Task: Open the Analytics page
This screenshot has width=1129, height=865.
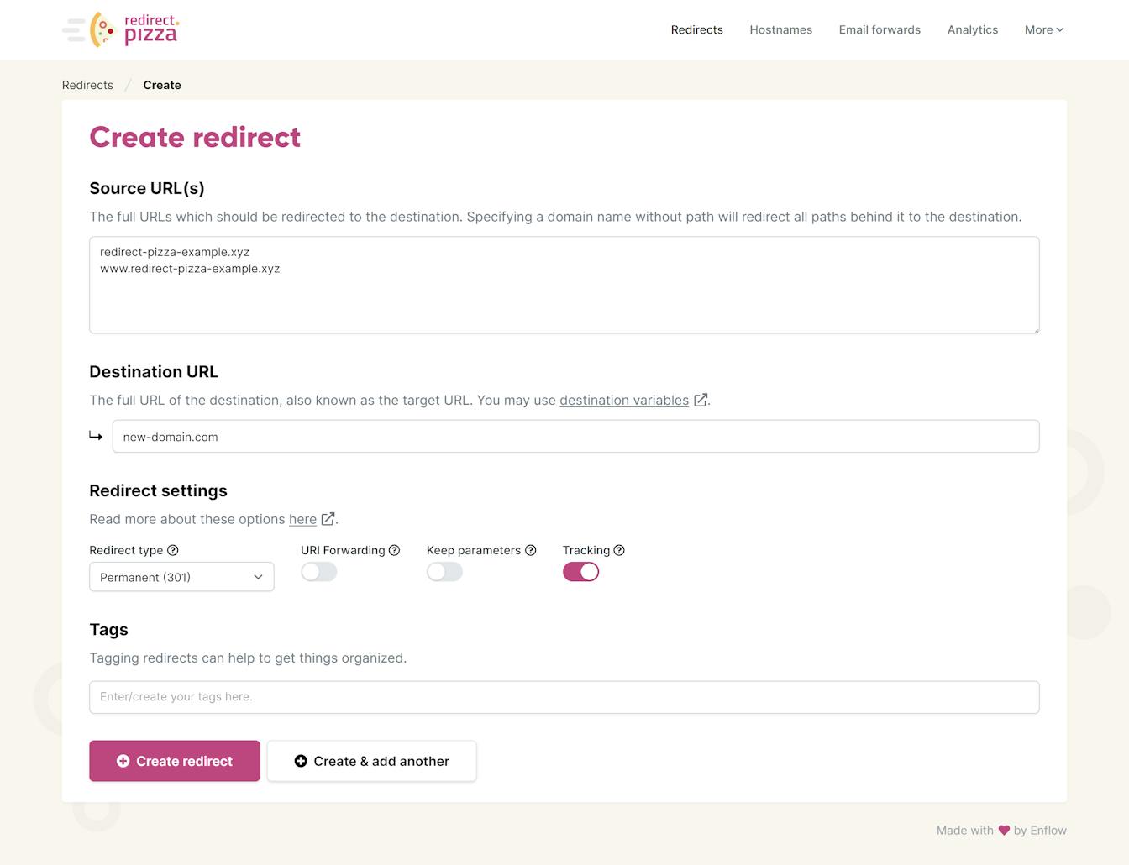Action: (972, 29)
